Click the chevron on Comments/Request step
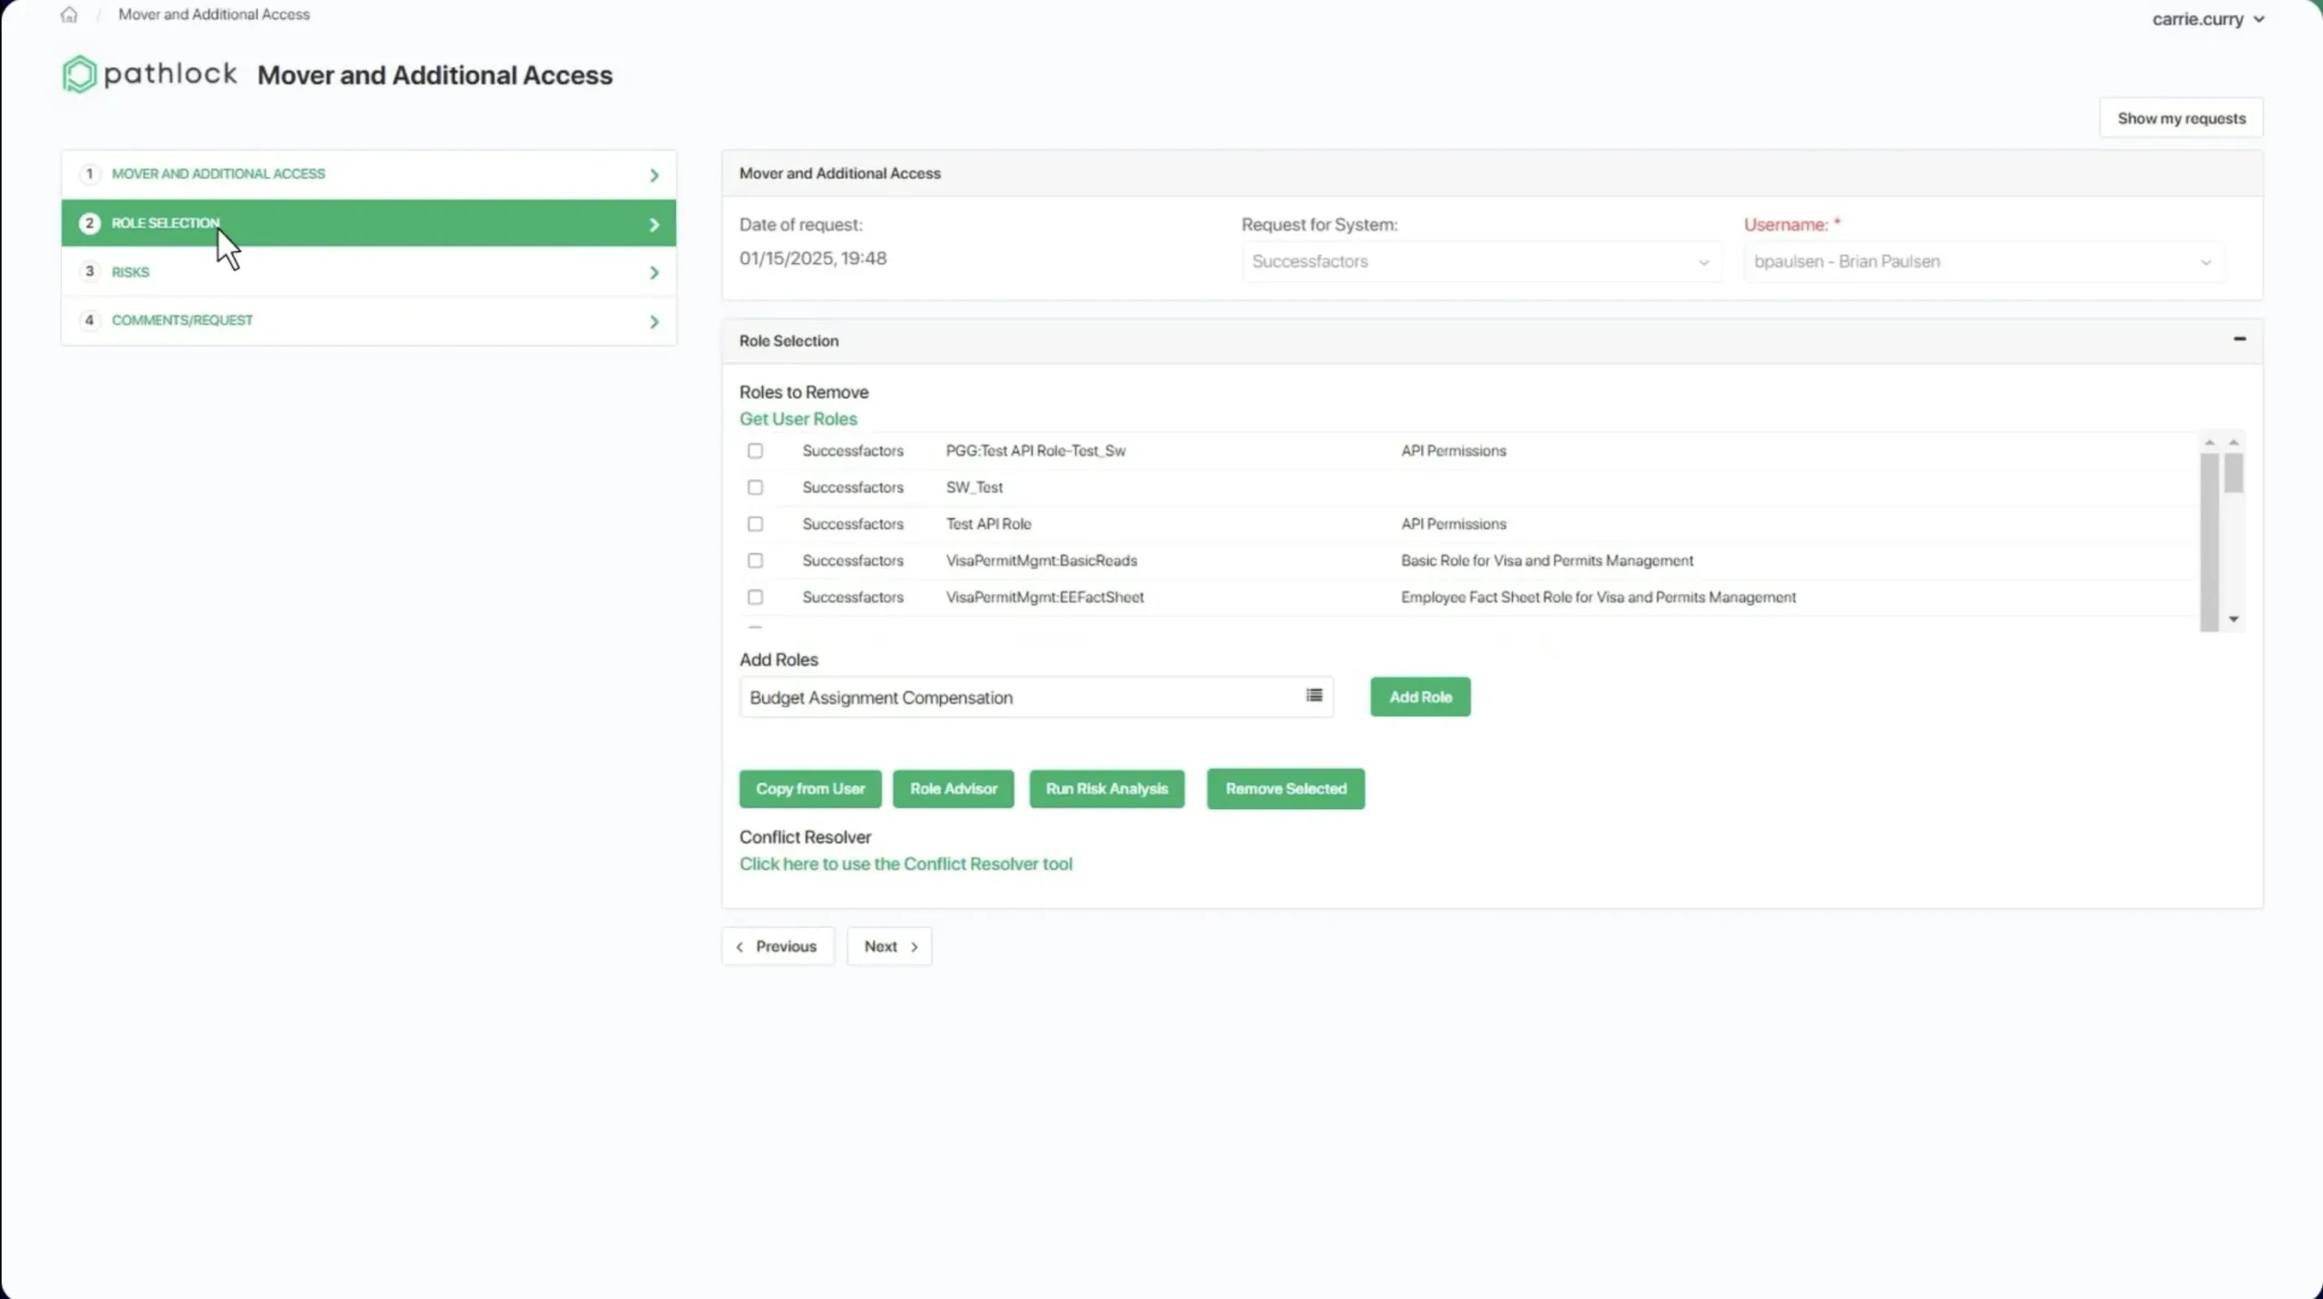 click(x=654, y=320)
